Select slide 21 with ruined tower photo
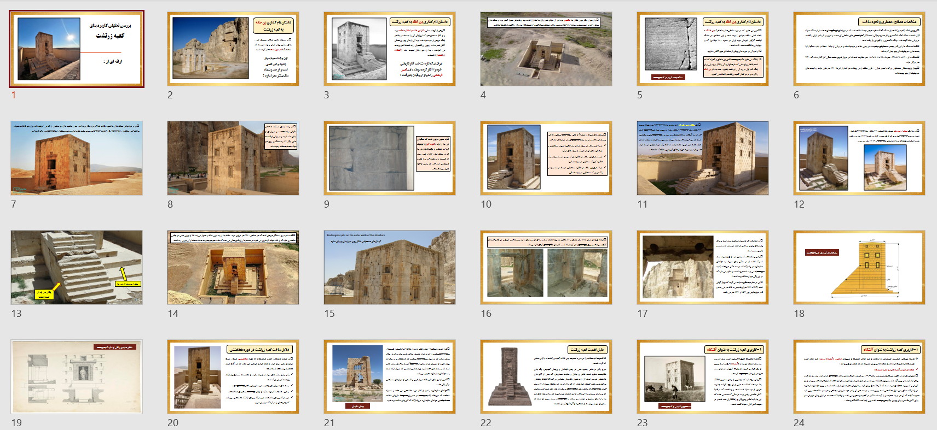The image size is (937, 430). tap(390, 376)
